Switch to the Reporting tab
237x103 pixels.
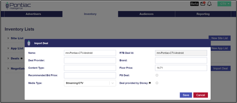[x=203, y=14]
